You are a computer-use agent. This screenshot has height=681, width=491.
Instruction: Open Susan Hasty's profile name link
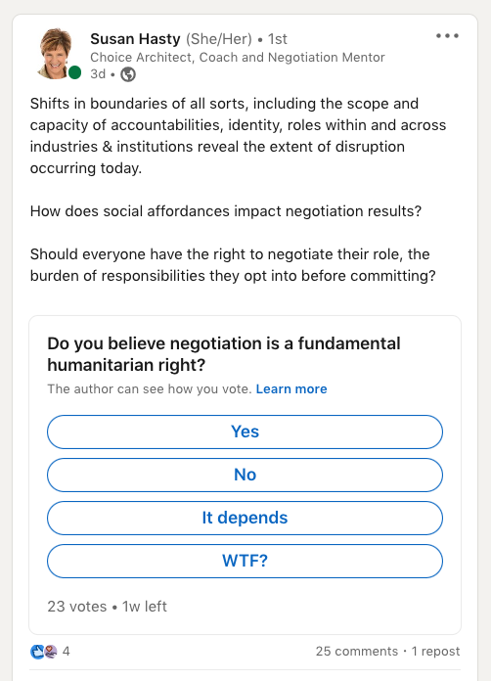point(135,39)
